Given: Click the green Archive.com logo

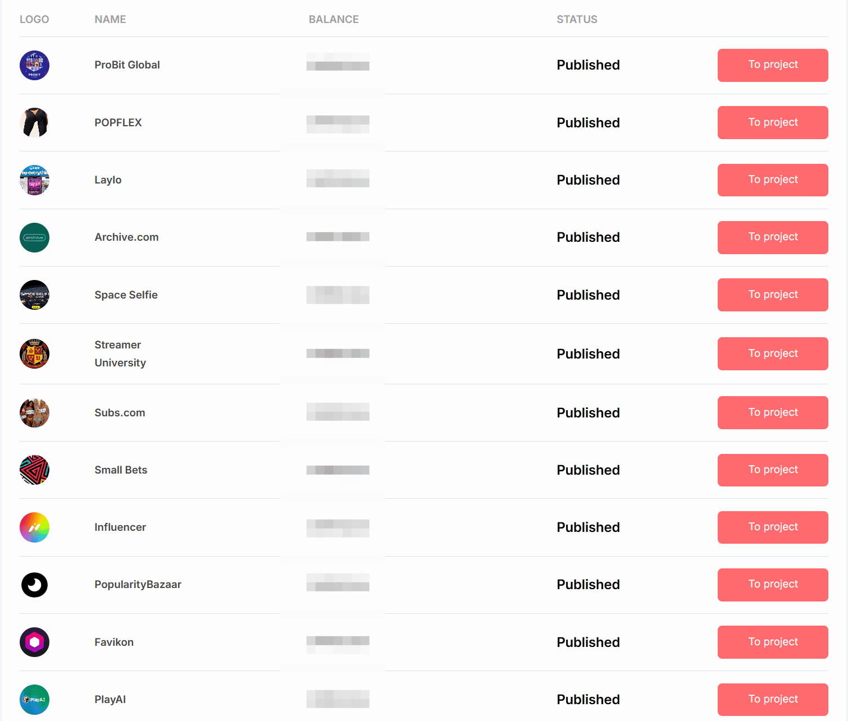Looking at the screenshot, I should [34, 237].
